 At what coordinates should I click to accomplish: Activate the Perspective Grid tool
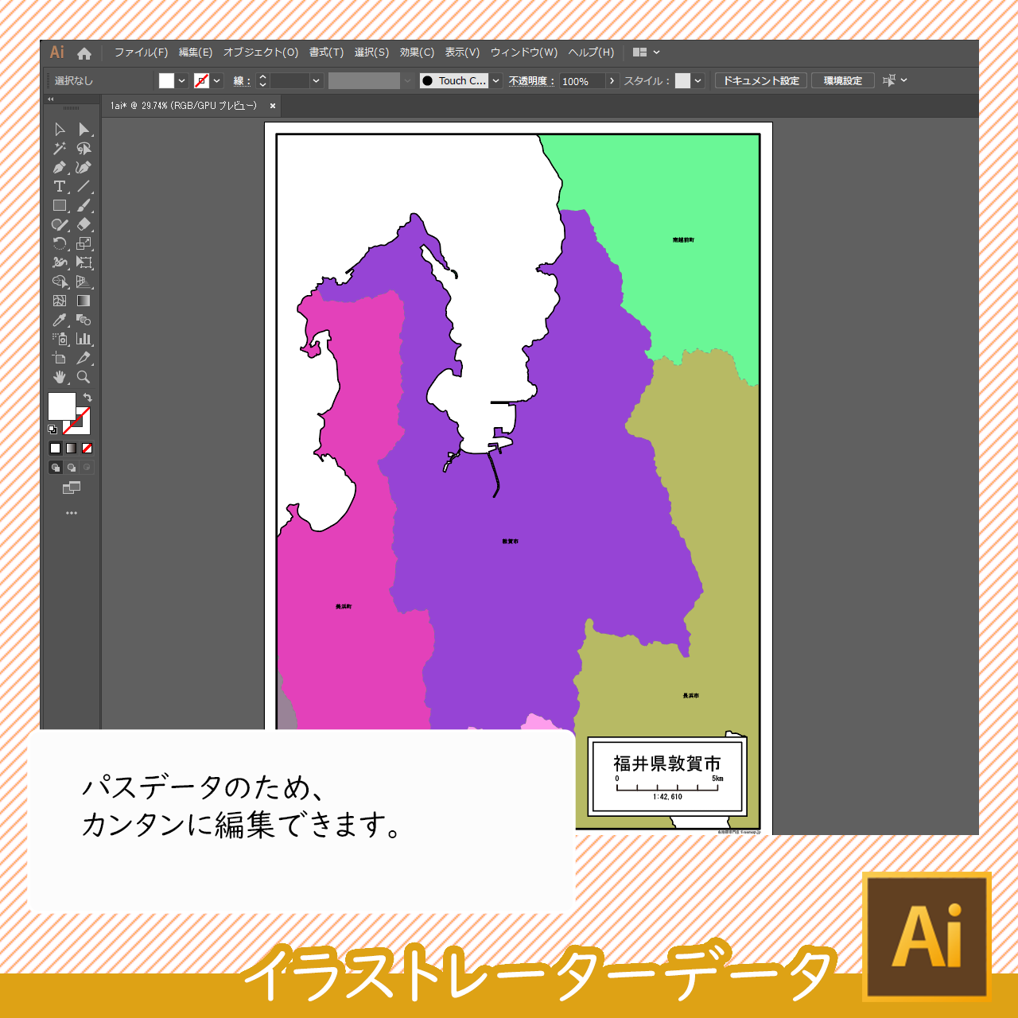tap(84, 282)
